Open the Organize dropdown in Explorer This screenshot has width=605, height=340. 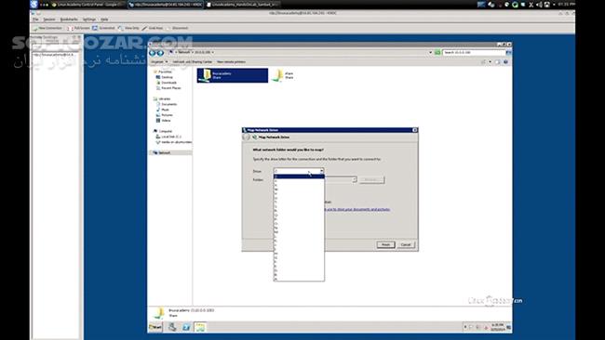159,62
